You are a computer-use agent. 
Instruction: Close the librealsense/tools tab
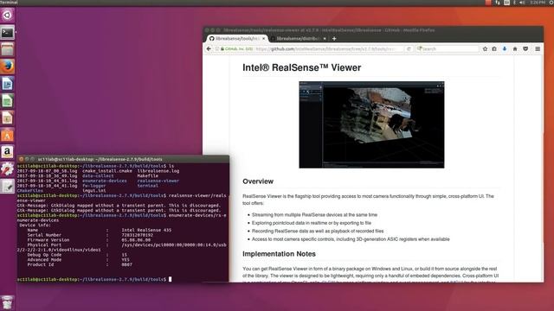263,38
